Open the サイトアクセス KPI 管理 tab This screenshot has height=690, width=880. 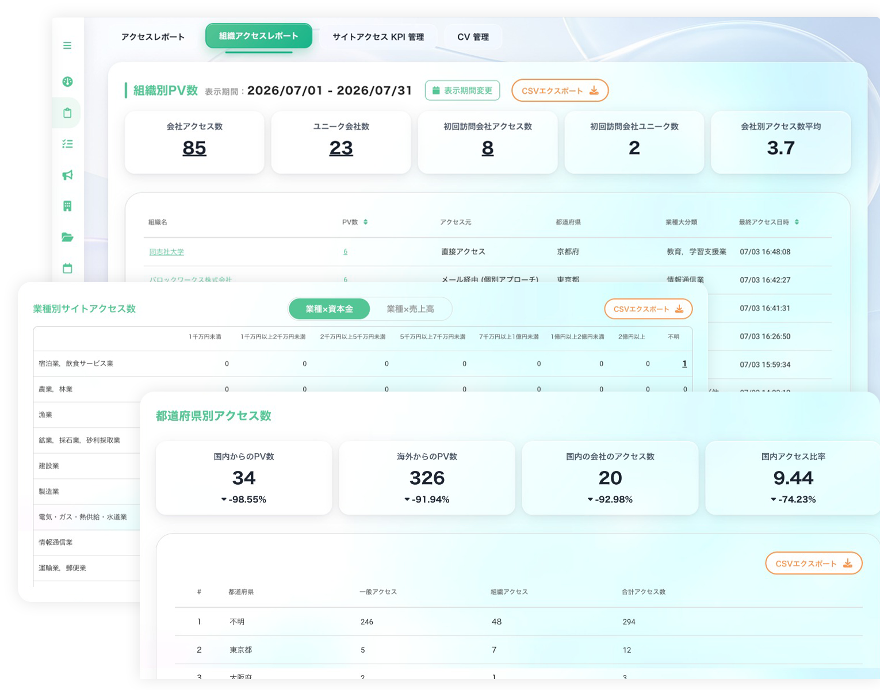pyautogui.click(x=378, y=37)
